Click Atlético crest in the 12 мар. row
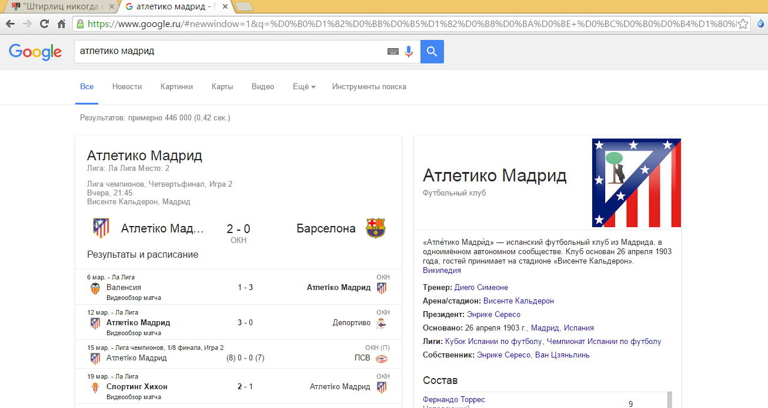This screenshot has height=408, width=768. 95,323
